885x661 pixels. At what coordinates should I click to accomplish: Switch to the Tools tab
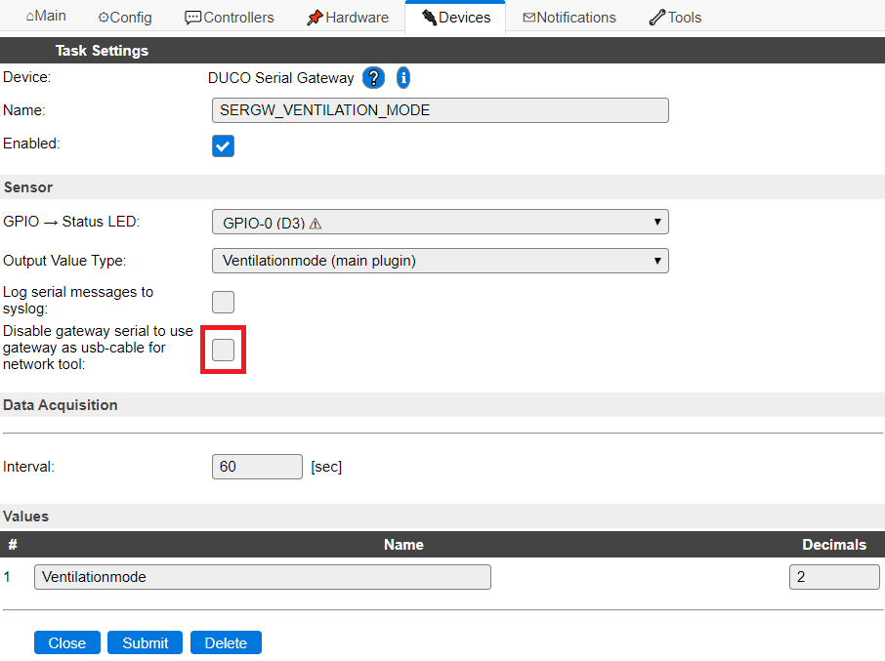click(x=675, y=18)
